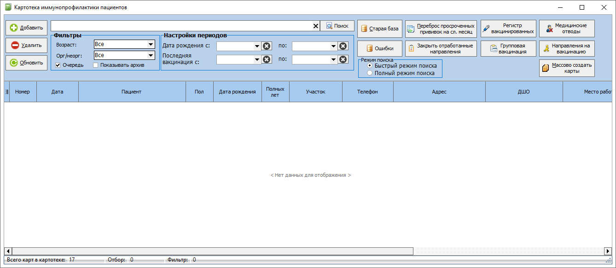
Task: Click Переброс просроченных прививок на сл. месяц
Action: pos(441,29)
